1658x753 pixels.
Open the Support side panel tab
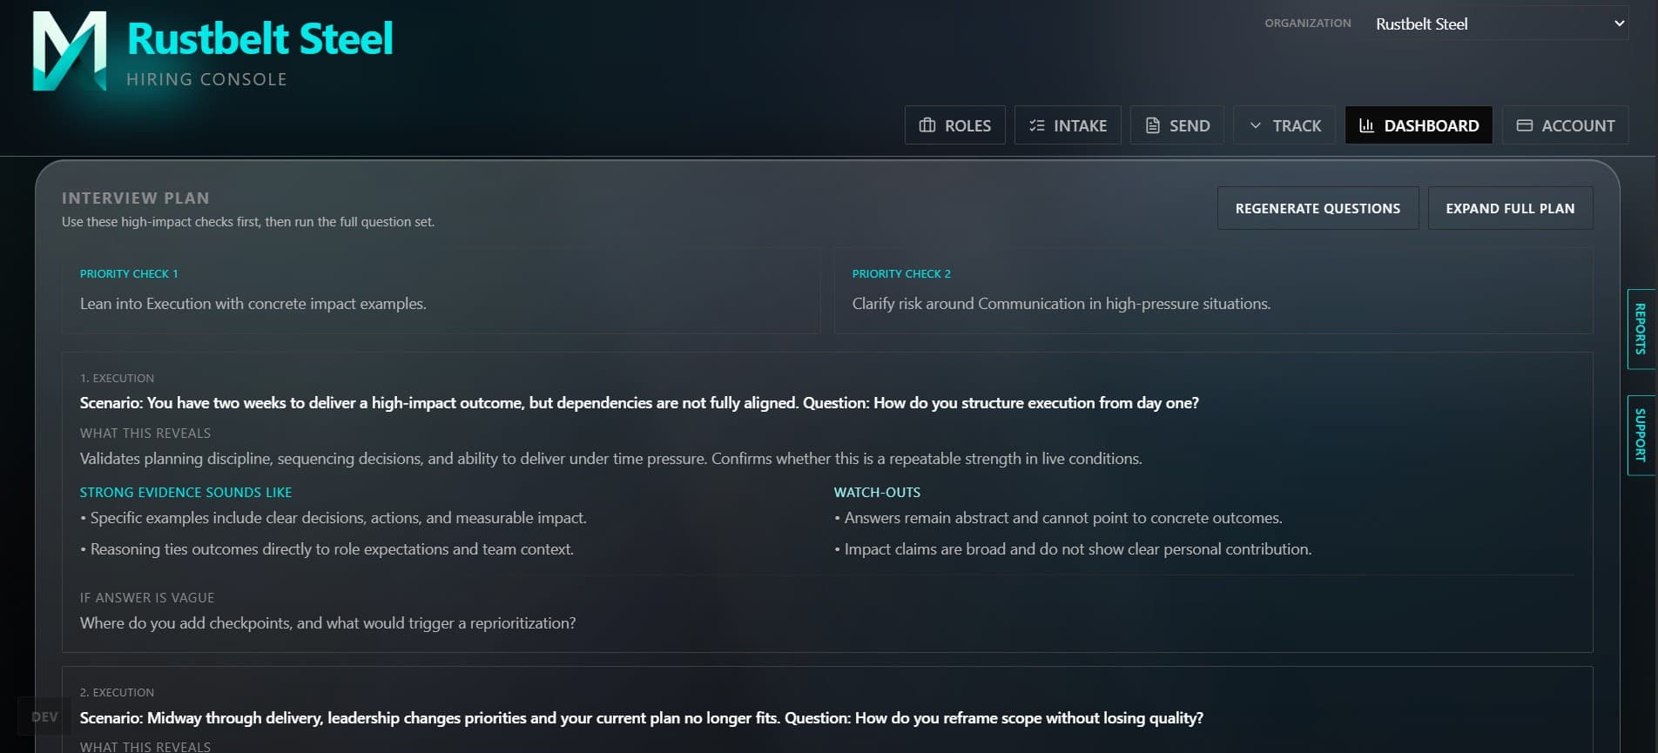[x=1641, y=435]
